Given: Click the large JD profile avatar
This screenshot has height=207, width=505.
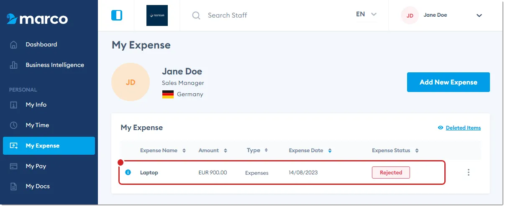Looking at the screenshot, I should [131, 82].
